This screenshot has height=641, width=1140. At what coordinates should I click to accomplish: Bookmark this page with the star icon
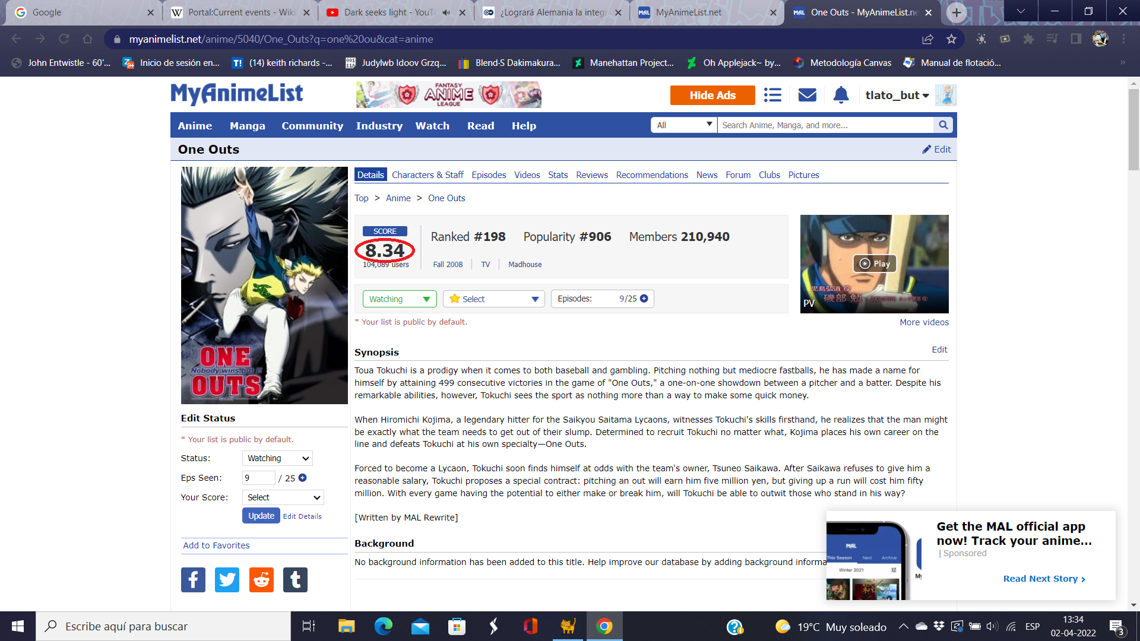pos(951,39)
